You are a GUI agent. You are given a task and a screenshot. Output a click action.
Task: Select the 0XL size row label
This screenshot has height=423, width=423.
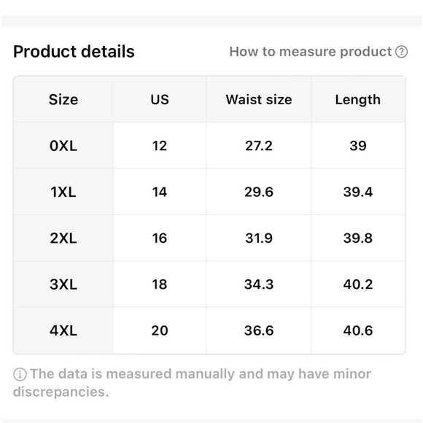(x=63, y=146)
